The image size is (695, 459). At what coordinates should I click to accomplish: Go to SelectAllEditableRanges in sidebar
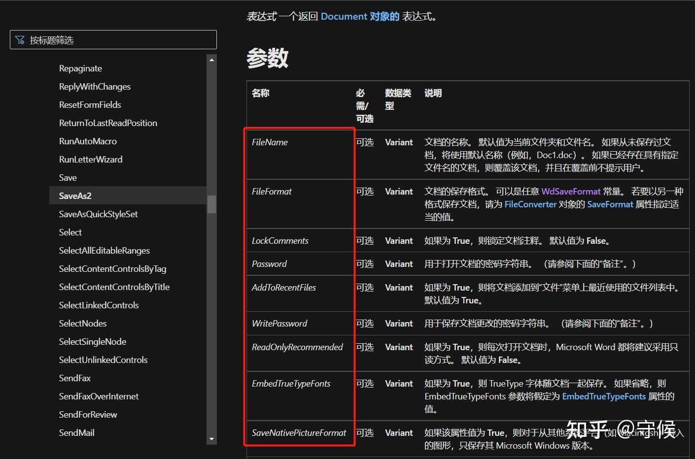(104, 251)
